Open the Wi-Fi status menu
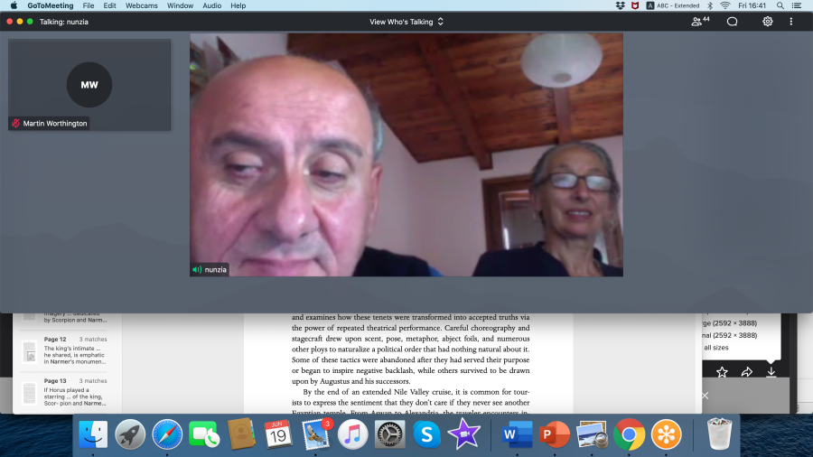The width and height of the screenshot is (813, 457). tap(725, 5)
